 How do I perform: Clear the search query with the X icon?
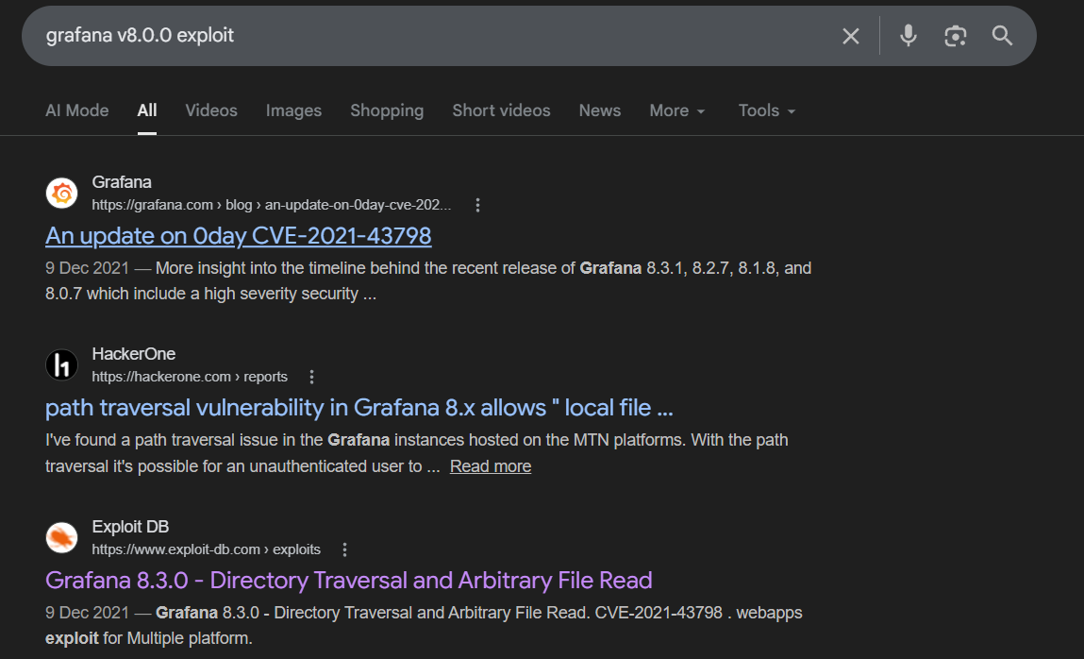point(850,36)
